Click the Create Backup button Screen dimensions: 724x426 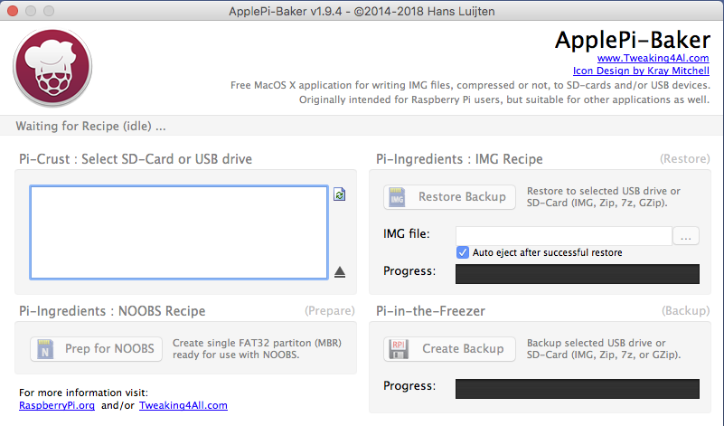(449, 349)
